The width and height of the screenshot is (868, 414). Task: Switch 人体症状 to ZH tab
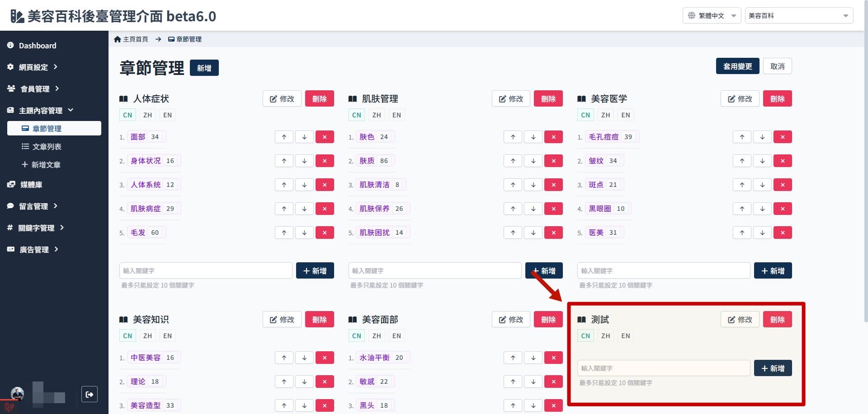[147, 115]
